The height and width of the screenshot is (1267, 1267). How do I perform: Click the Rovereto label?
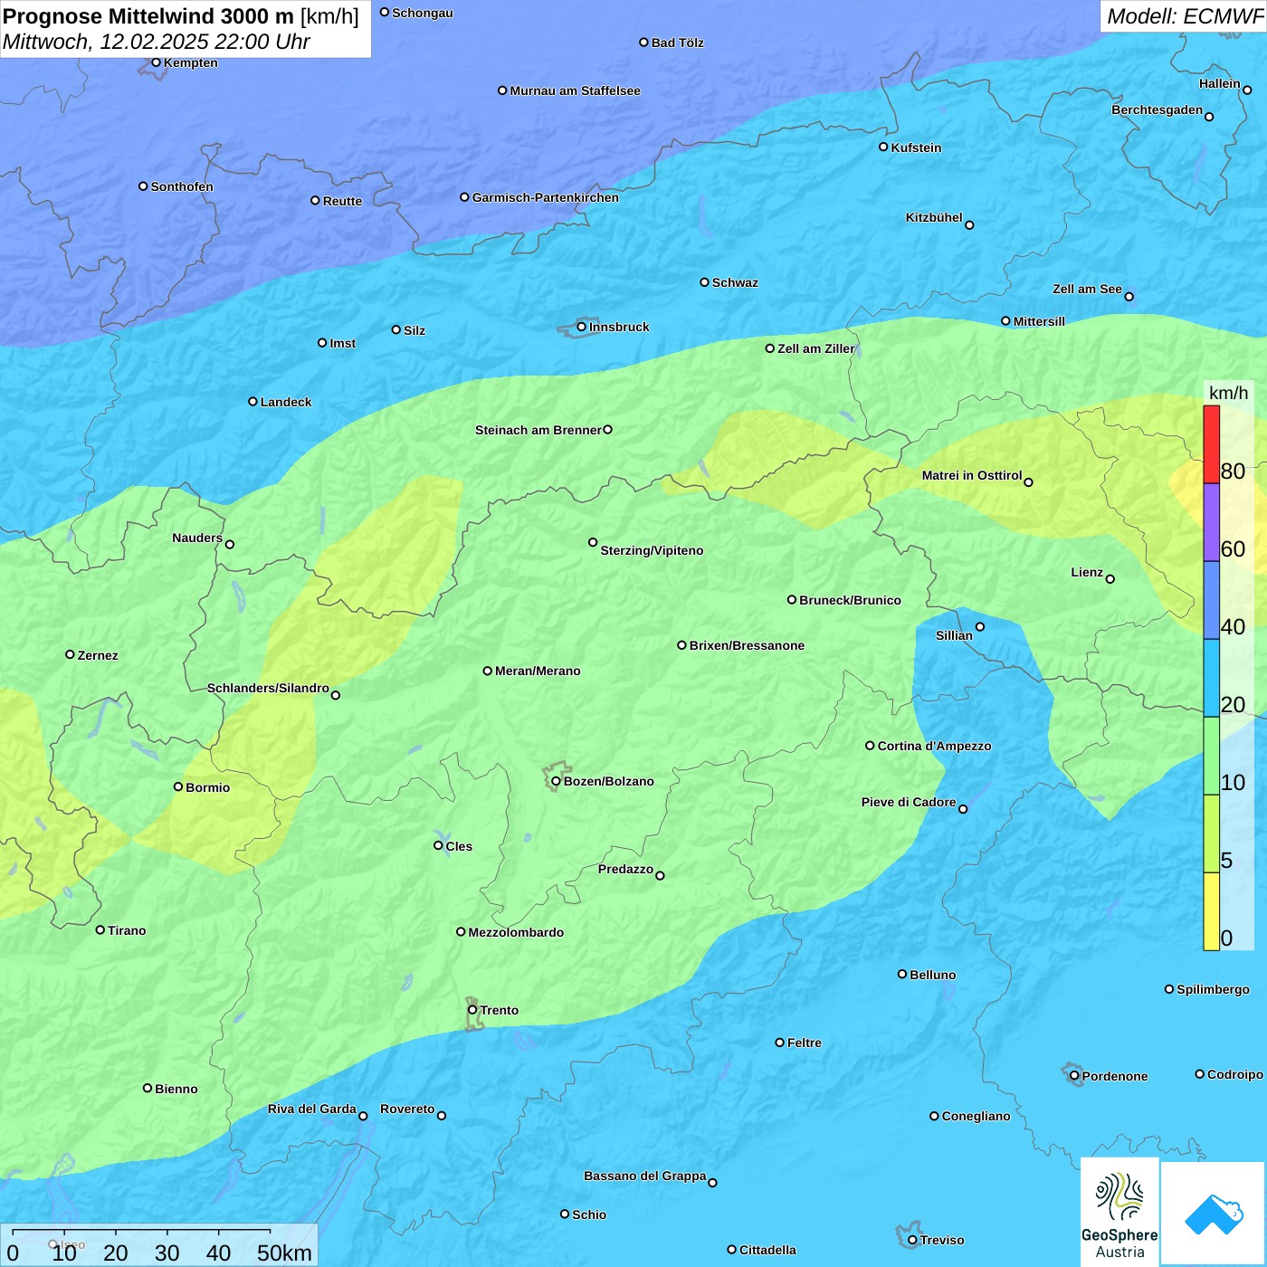407,1109
